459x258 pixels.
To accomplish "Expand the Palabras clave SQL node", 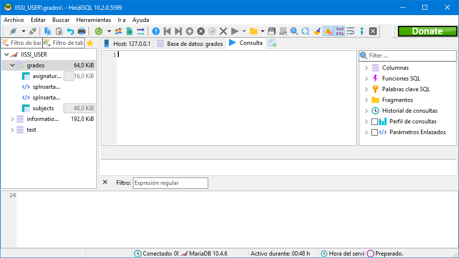I will coord(366,89).
